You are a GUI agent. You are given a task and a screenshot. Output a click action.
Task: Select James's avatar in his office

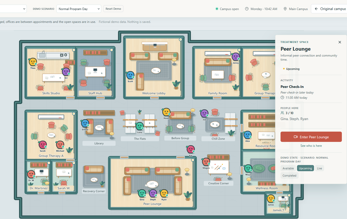point(271,199)
